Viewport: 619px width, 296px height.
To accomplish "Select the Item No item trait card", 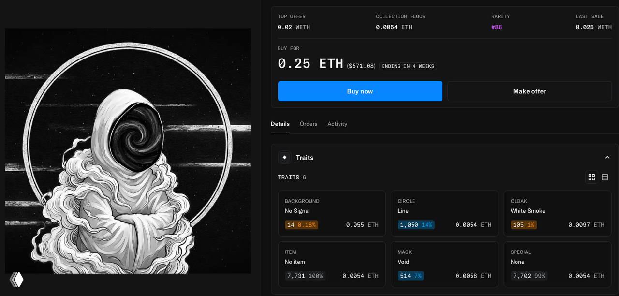I will [332, 264].
